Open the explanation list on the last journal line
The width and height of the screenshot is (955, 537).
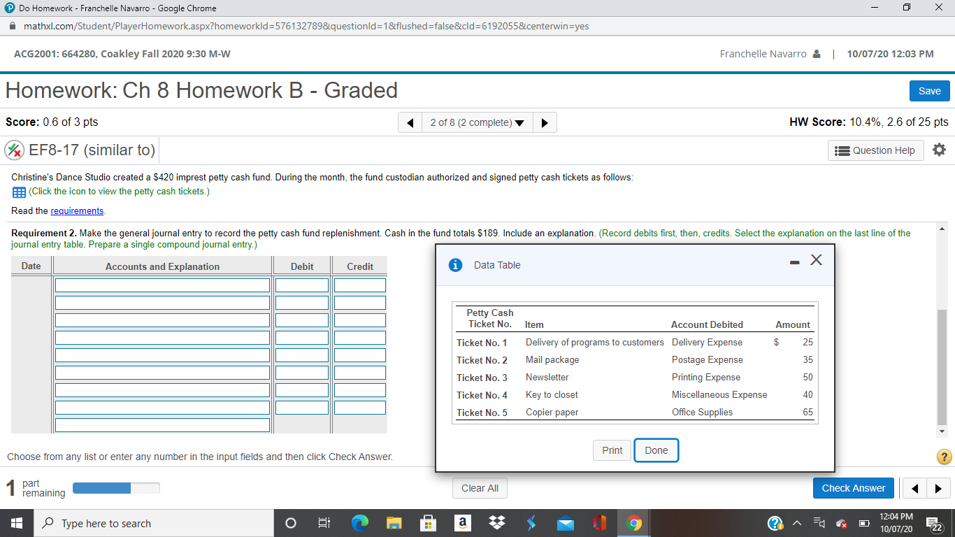tap(162, 423)
